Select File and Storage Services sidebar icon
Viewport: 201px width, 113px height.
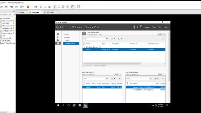pyautogui.click(x=58, y=43)
